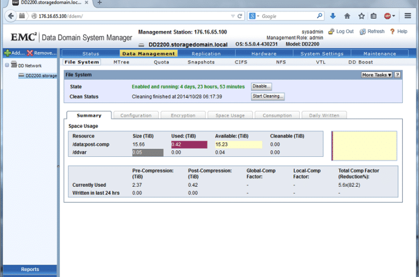Click the yellow Available 15.23 bar

pos(239,144)
